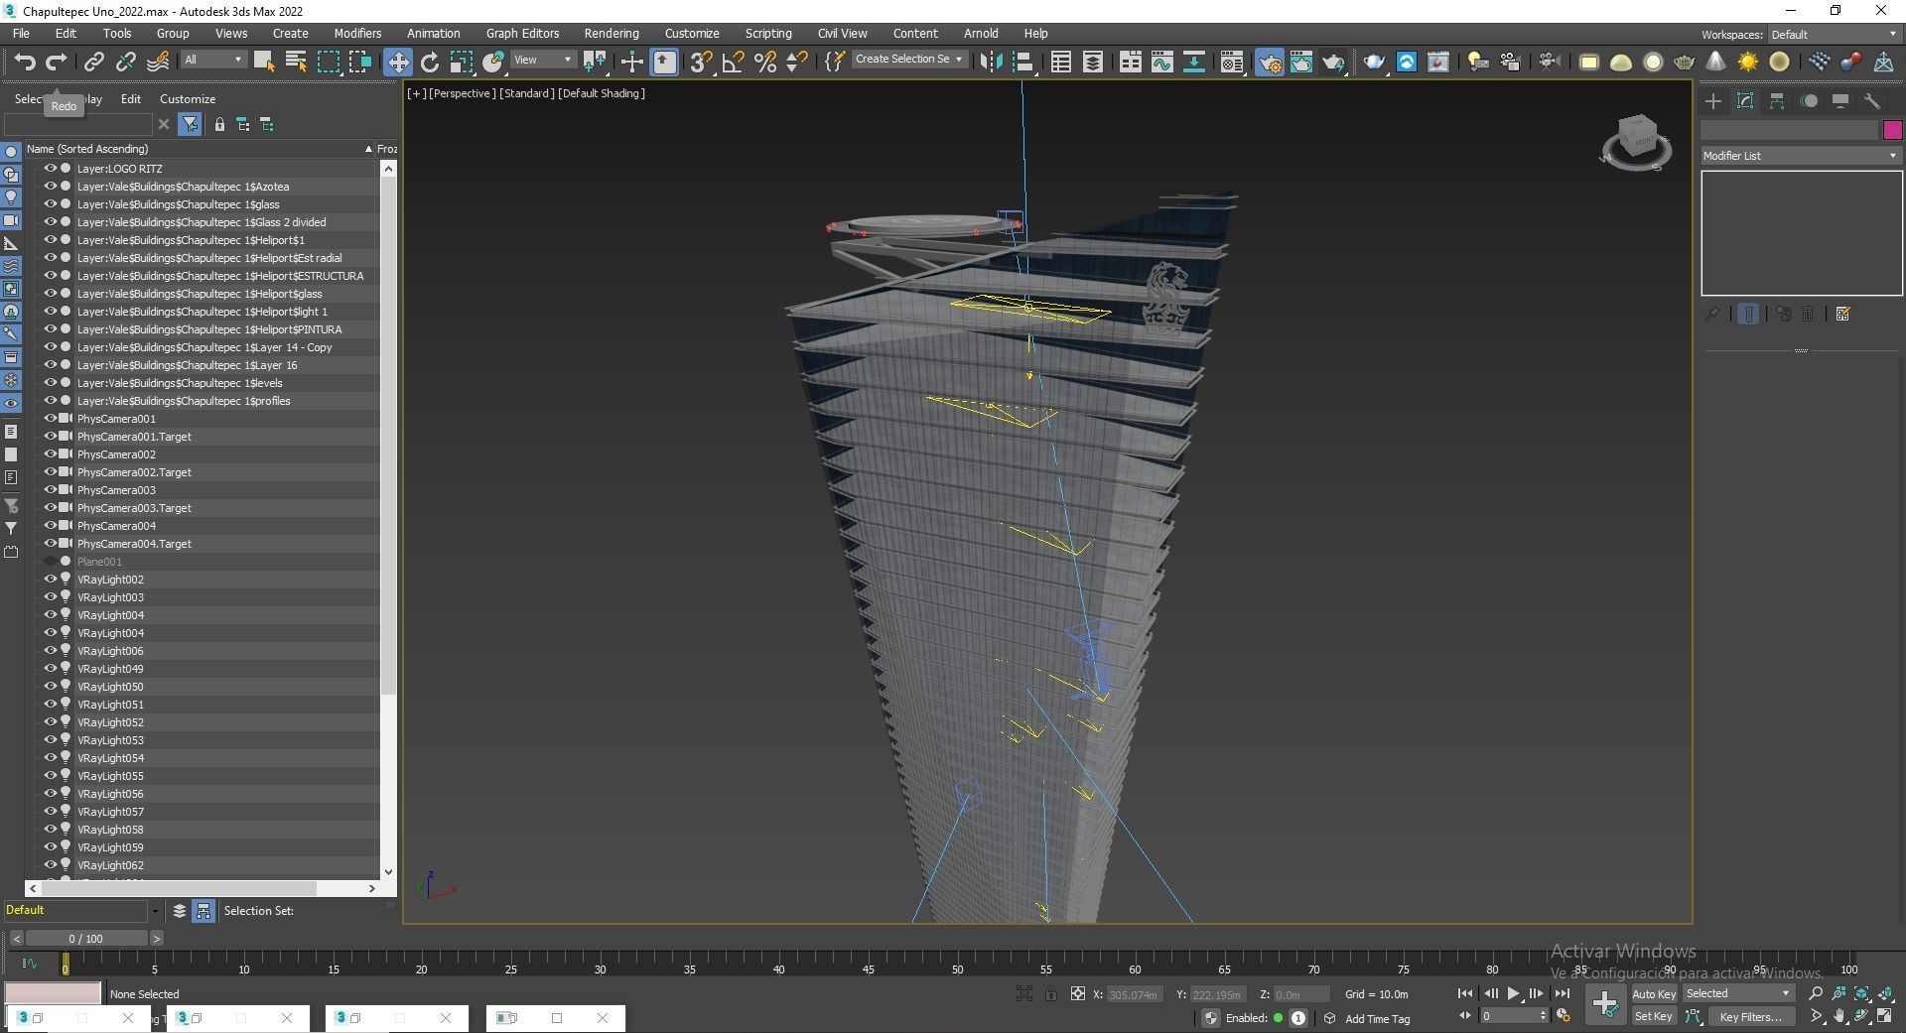
Task: Show hidden Plane001 via eye icon
Action: 50,562
